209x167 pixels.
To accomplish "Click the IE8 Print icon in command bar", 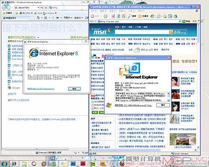I will (x=57, y=18).
